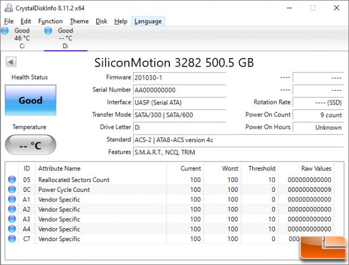This screenshot has height=265, width=349.
Task: Open the Language menu
Action: click(x=148, y=21)
